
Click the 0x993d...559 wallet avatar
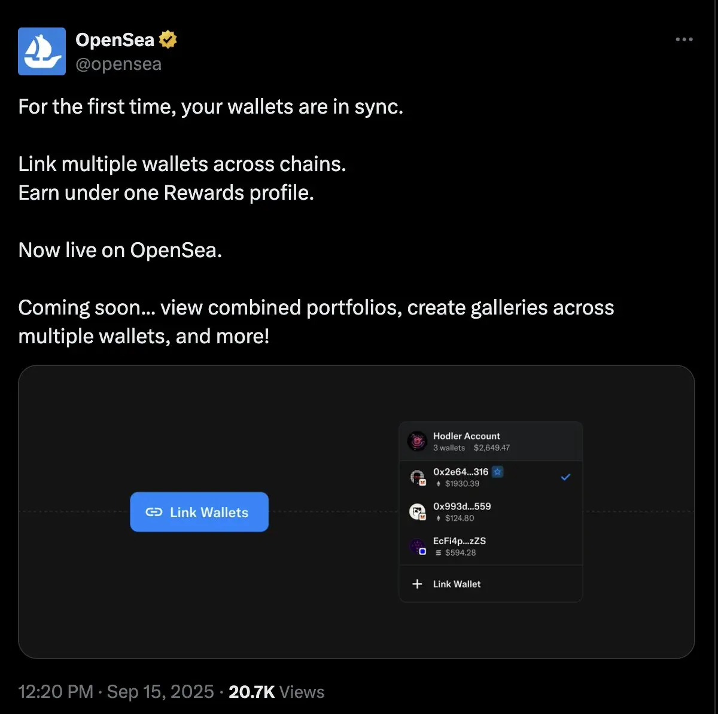(x=417, y=512)
